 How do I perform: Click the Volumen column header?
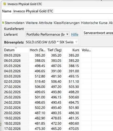86,50
